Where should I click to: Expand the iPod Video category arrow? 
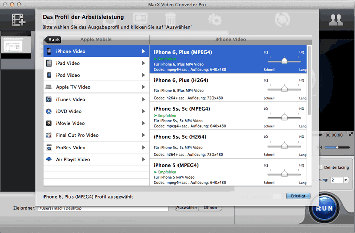point(143,75)
